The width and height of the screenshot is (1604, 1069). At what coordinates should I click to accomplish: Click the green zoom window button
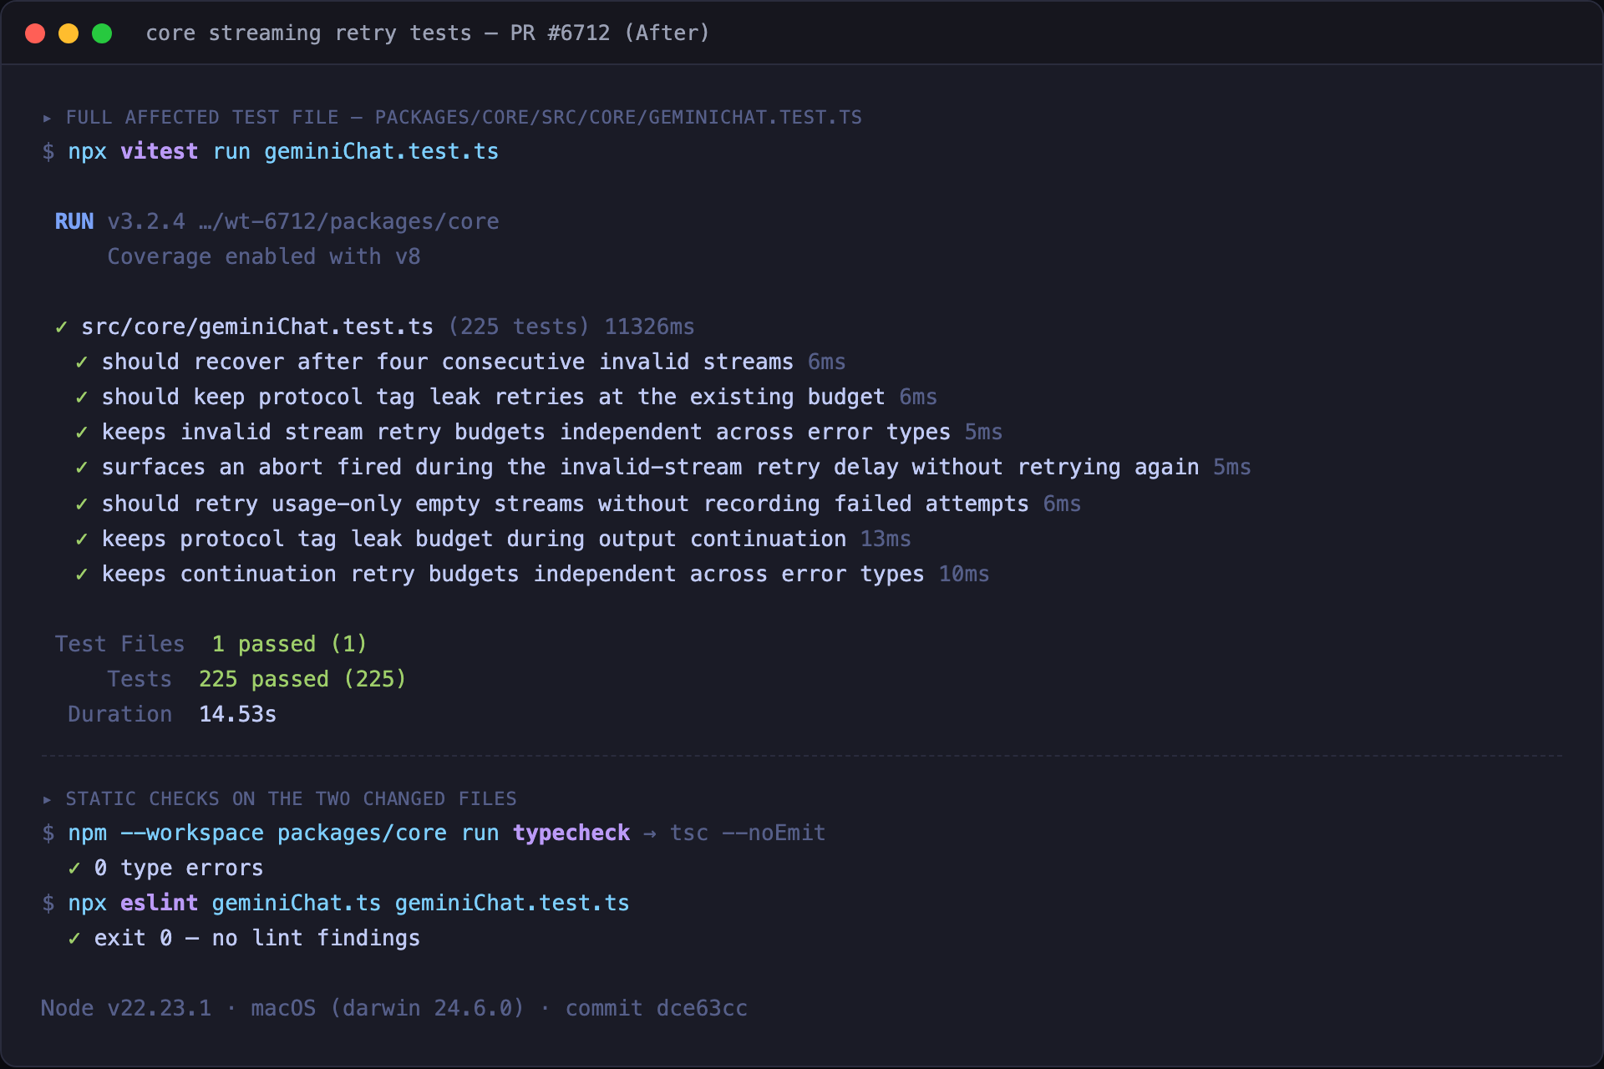102,33
